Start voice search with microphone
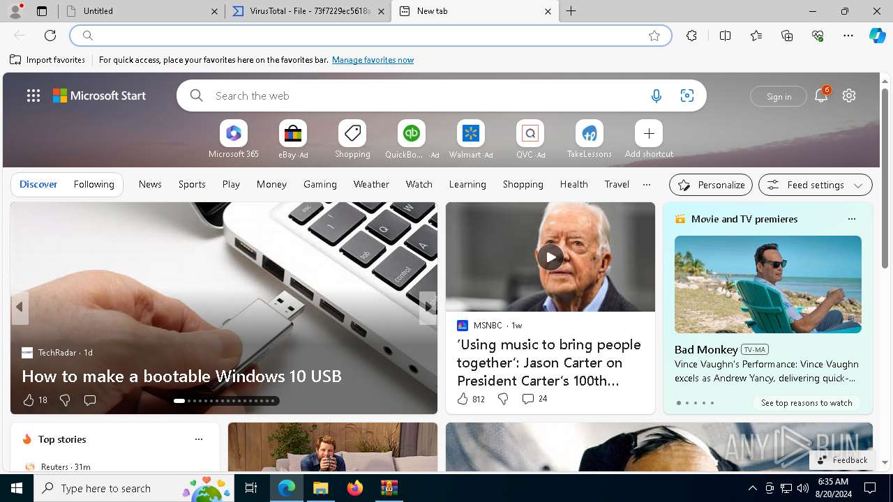893x502 pixels. [656, 96]
